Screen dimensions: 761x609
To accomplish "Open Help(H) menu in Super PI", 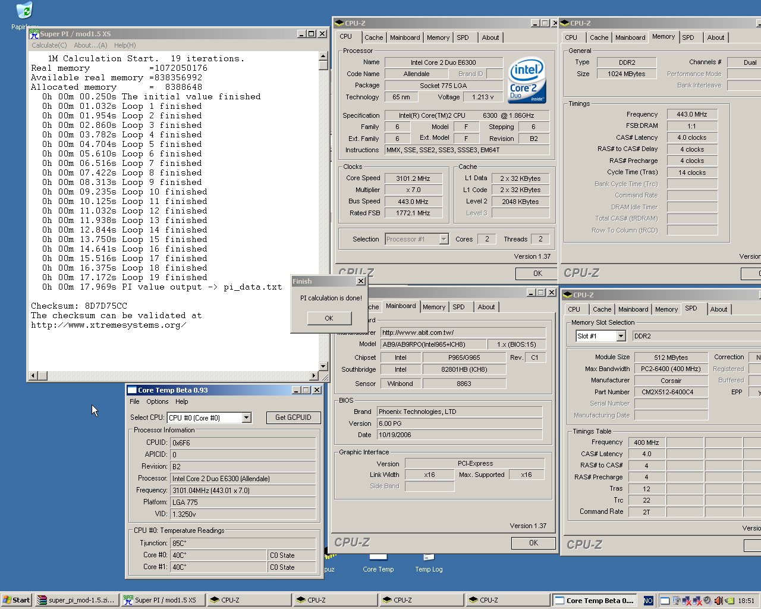I will tap(125, 45).
